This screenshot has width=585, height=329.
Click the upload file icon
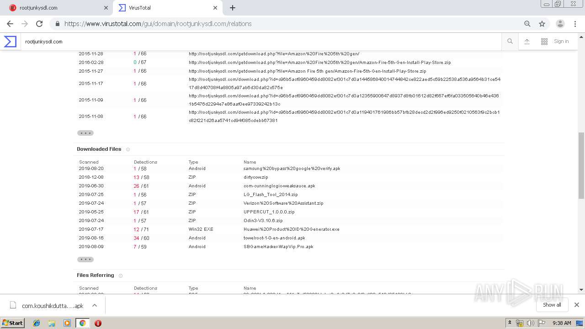527,42
